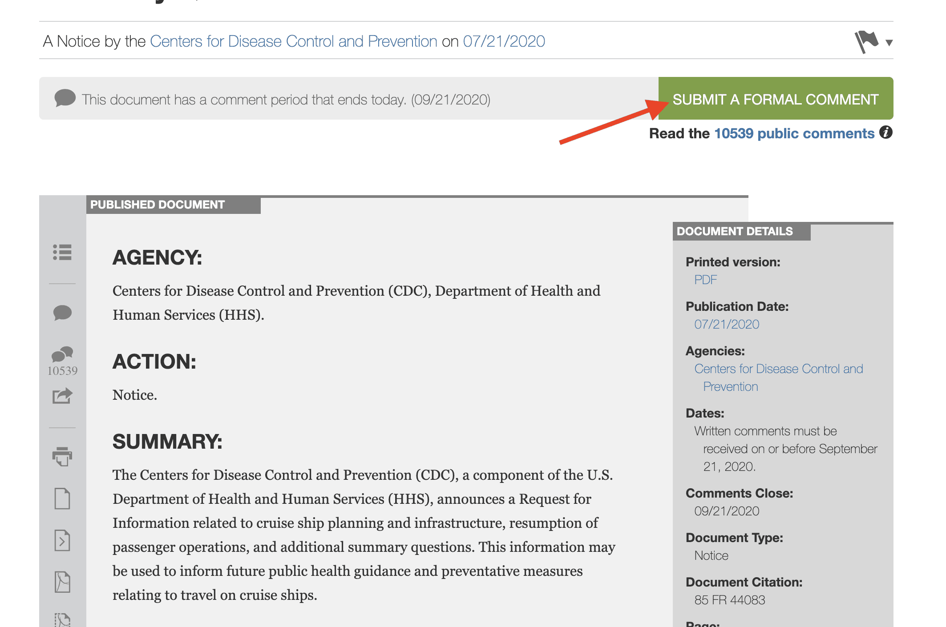The image size is (946, 627).
Task: Click the page icon with chevron in sidebar
Action: tap(62, 540)
